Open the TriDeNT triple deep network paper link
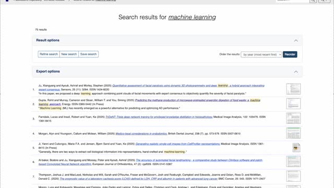This screenshot has height=188, width=334. pos(159,117)
